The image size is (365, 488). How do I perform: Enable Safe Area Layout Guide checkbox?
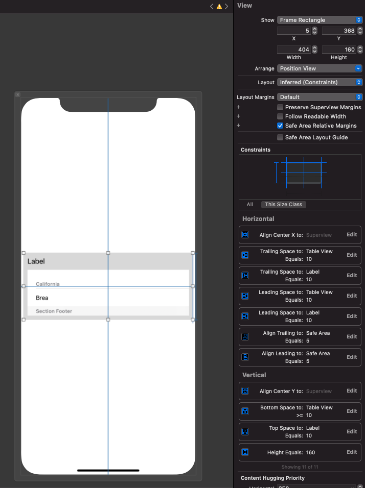(280, 137)
